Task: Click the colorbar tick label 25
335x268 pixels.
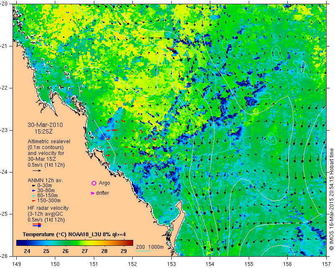Action: coord(46,251)
